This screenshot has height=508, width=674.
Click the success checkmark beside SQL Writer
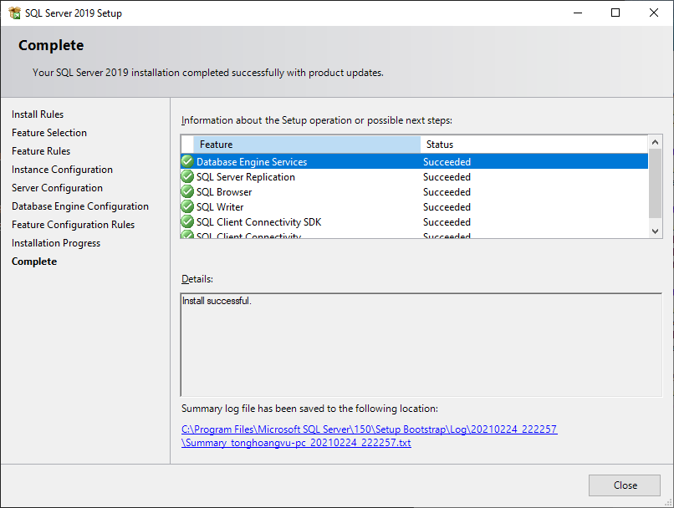186,206
